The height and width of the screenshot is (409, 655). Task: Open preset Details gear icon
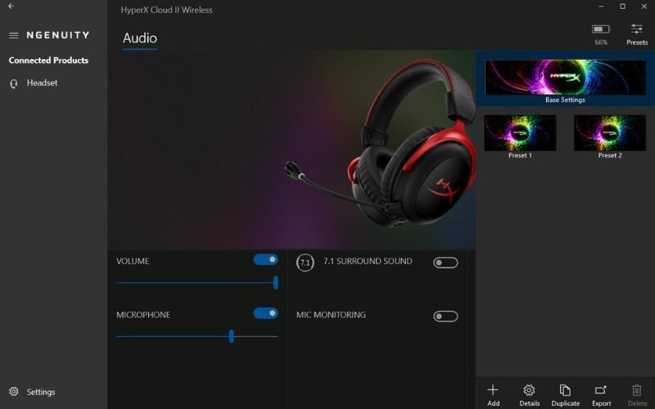coord(529,391)
